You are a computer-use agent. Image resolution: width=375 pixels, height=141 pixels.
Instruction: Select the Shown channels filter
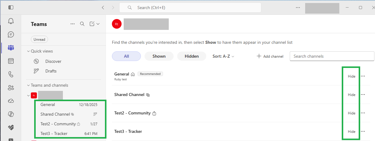[x=159, y=56]
